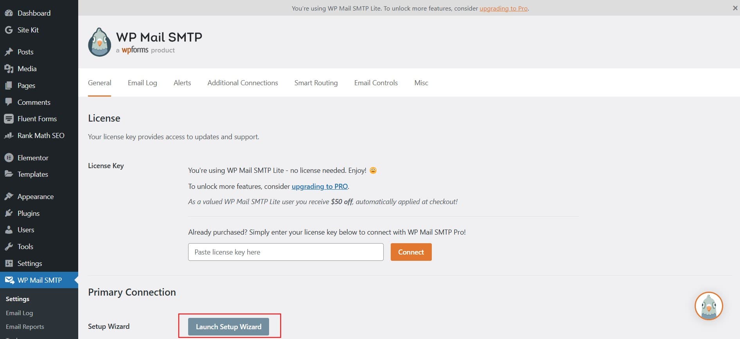Click the Appearance paintbrush icon
Viewport: 740px width, 339px height.
9,196
